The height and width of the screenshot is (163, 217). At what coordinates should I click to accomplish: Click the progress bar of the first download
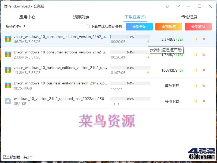coord(130,37)
